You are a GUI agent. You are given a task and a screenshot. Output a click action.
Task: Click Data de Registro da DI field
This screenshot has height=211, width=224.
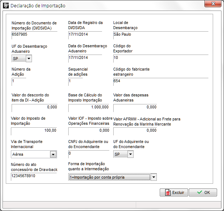85,35
